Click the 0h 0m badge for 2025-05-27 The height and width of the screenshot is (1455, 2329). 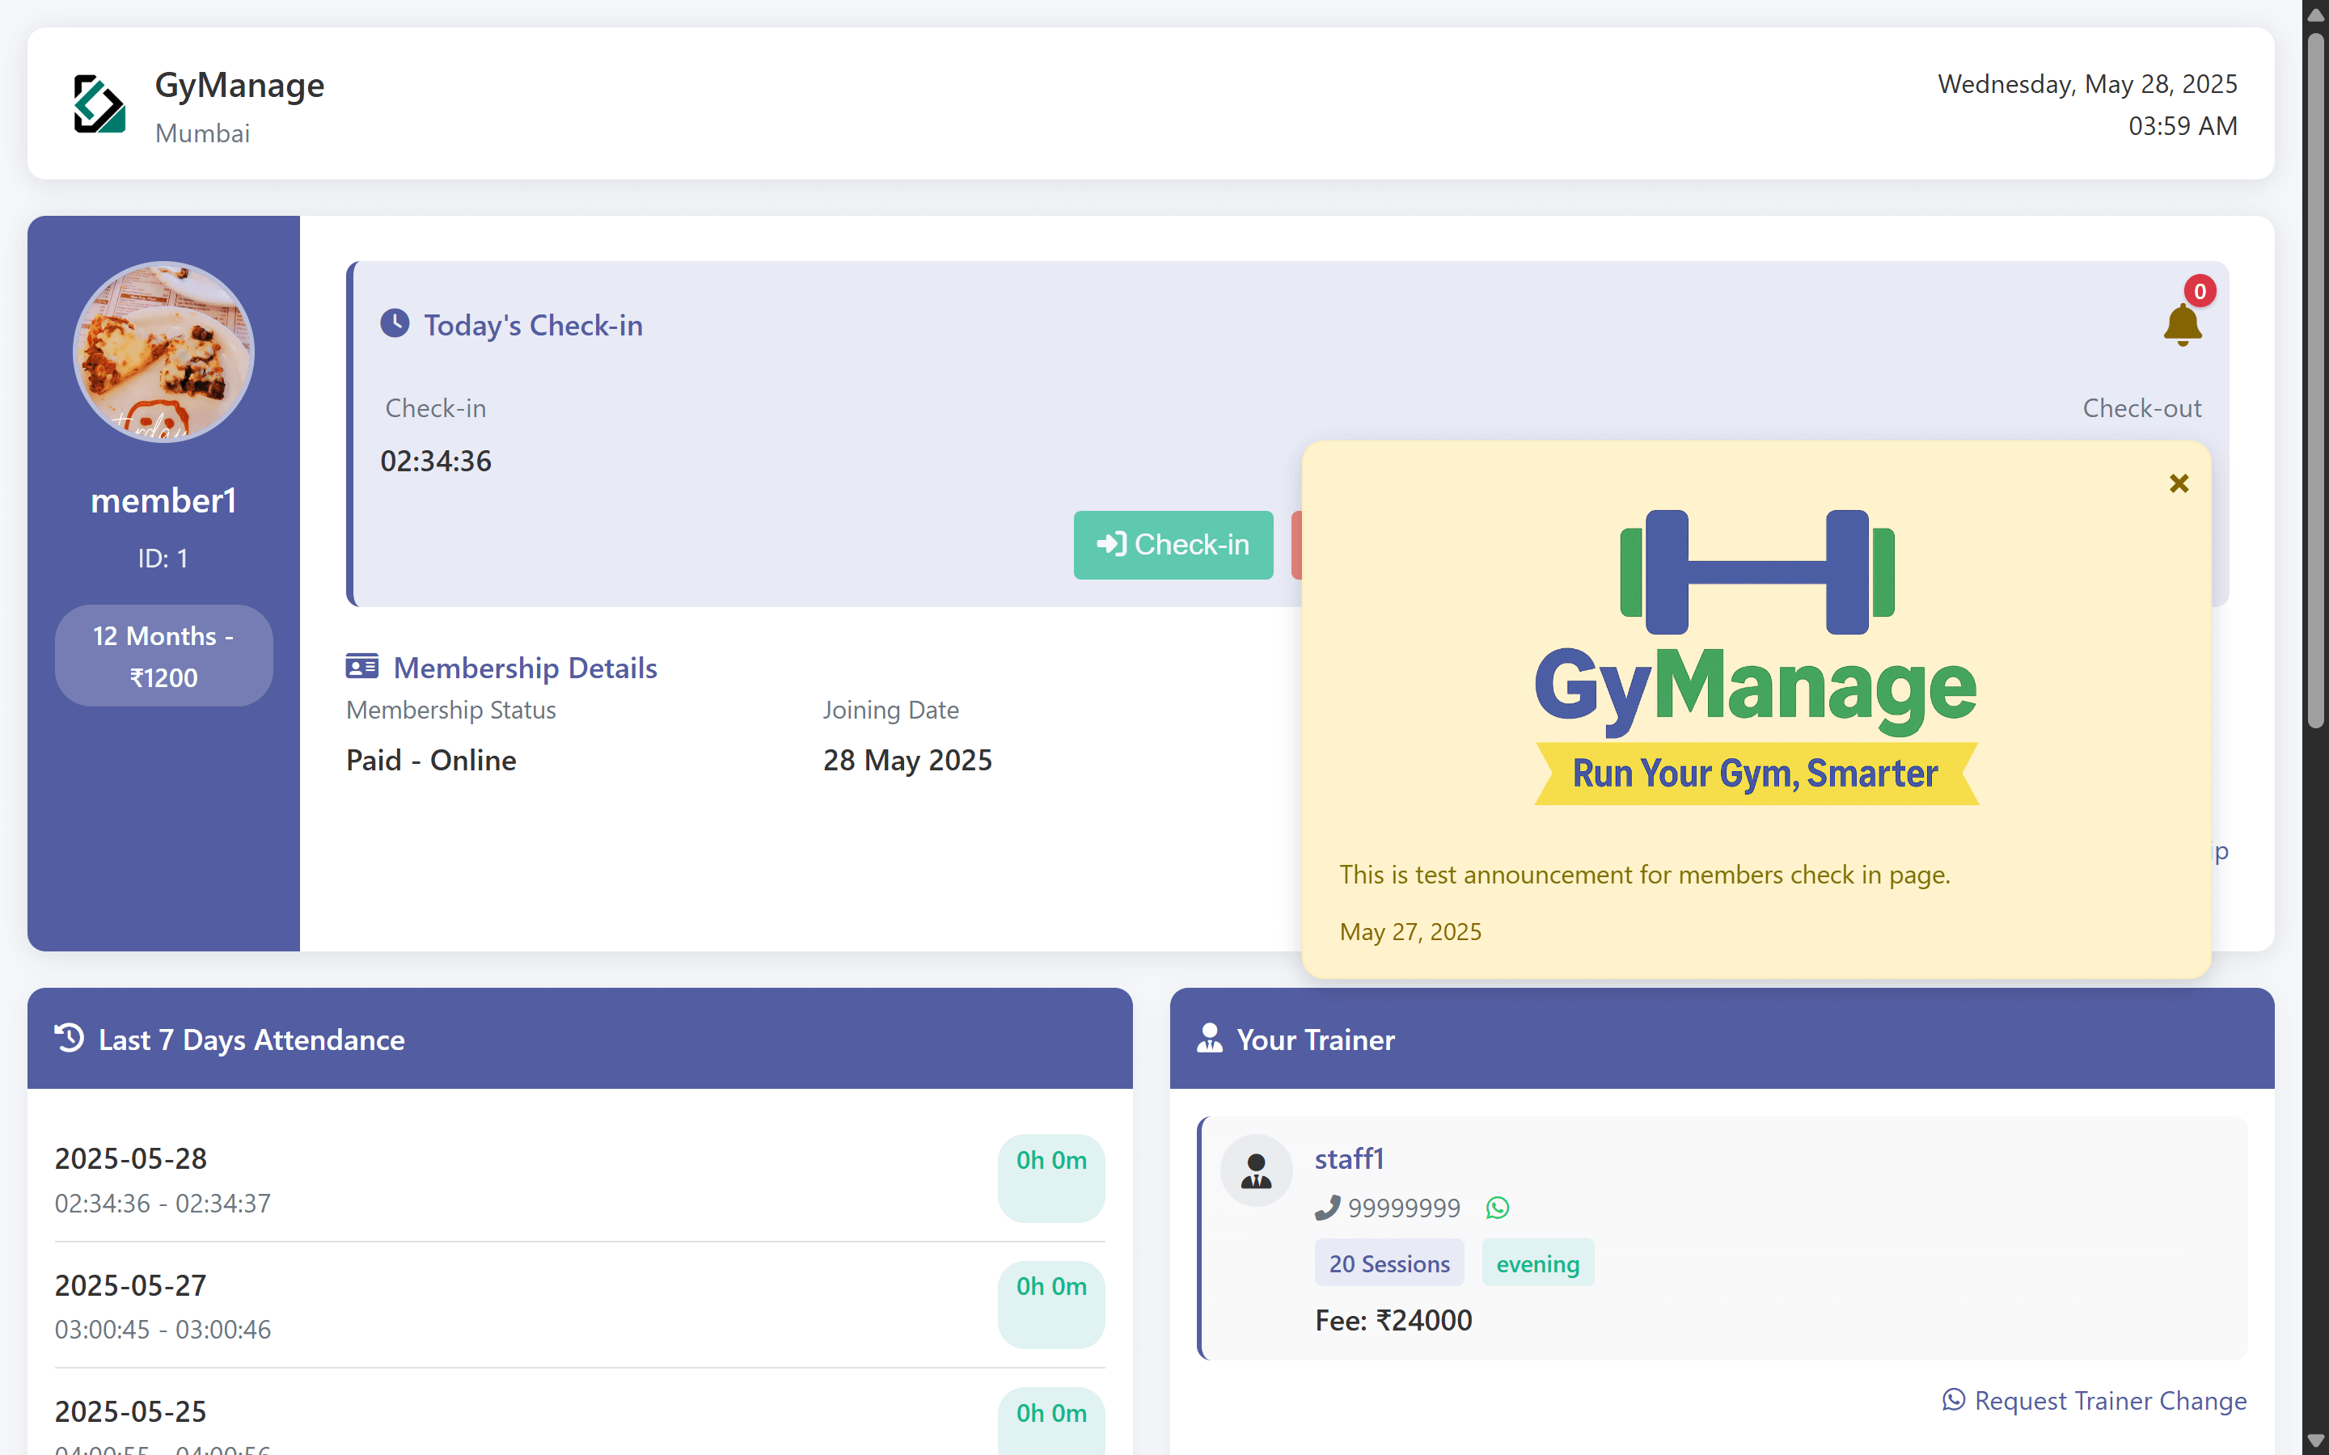coord(1051,1305)
